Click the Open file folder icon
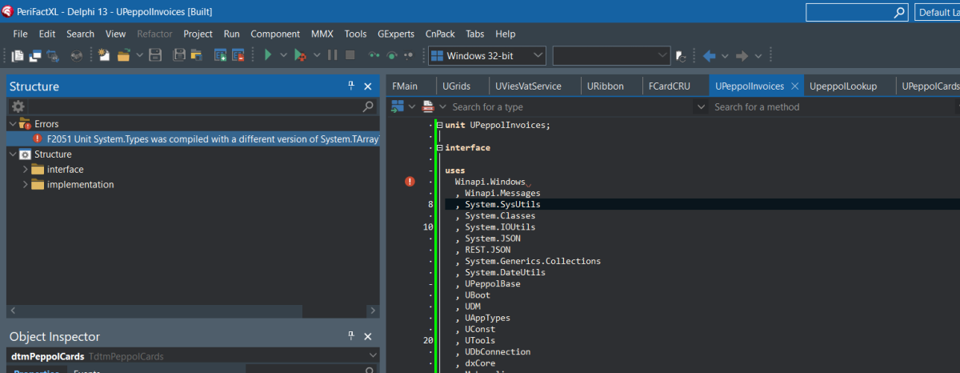 click(x=124, y=55)
